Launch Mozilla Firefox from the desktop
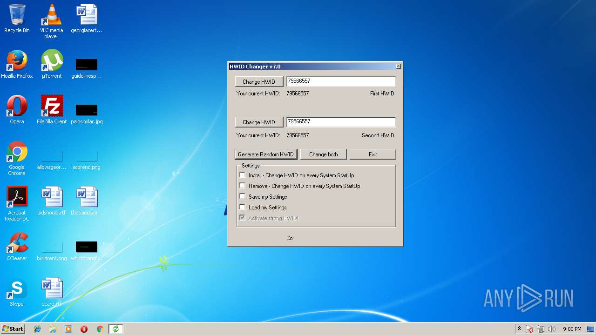 [17, 64]
